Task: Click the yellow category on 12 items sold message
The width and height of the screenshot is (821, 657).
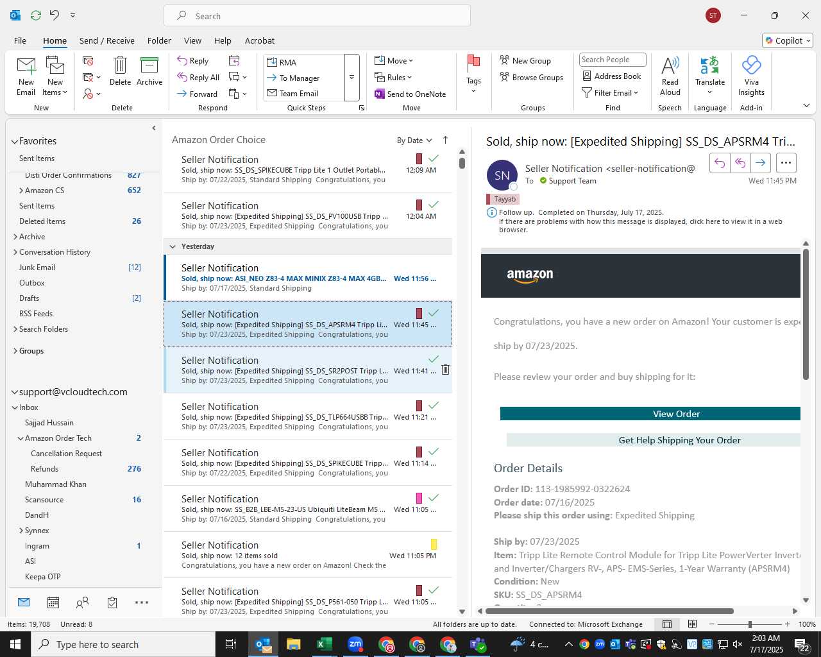Action: [x=434, y=544]
